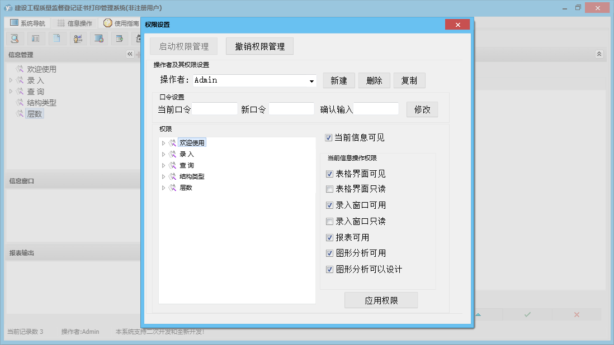The height and width of the screenshot is (345, 614).
Task: Click the 应用权限 button
Action: 381,300
